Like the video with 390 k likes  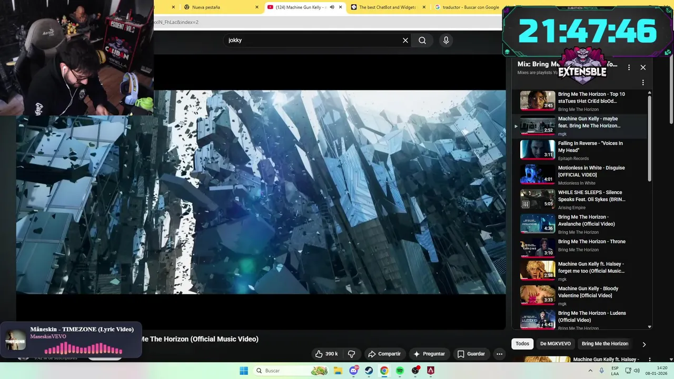click(x=326, y=354)
